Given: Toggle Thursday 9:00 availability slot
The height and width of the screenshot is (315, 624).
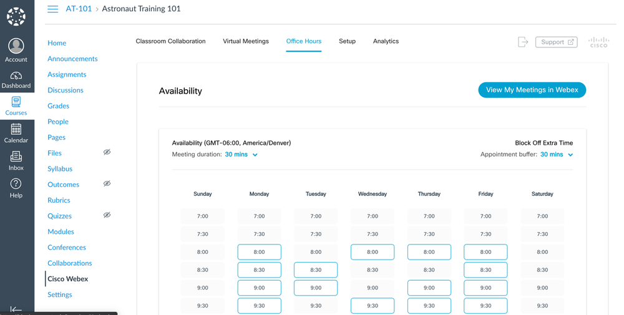Looking at the screenshot, I should pos(429,288).
